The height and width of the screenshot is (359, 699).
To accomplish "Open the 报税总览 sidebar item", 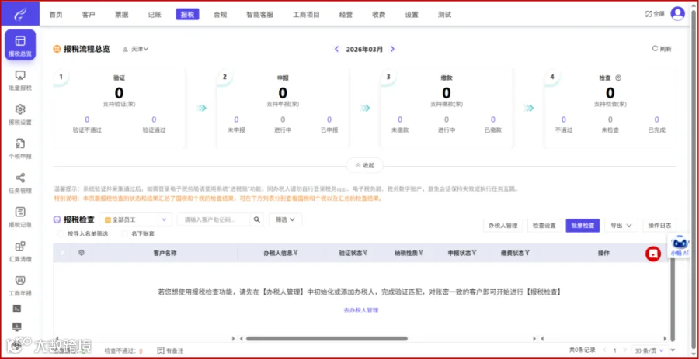I will (x=20, y=45).
